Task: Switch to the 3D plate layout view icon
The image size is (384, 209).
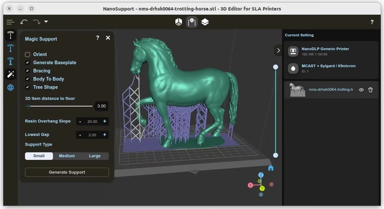Action: pyautogui.click(x=179, y=22)
